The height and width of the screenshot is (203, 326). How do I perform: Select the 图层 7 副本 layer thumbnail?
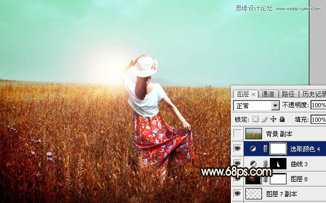point(254,194)
